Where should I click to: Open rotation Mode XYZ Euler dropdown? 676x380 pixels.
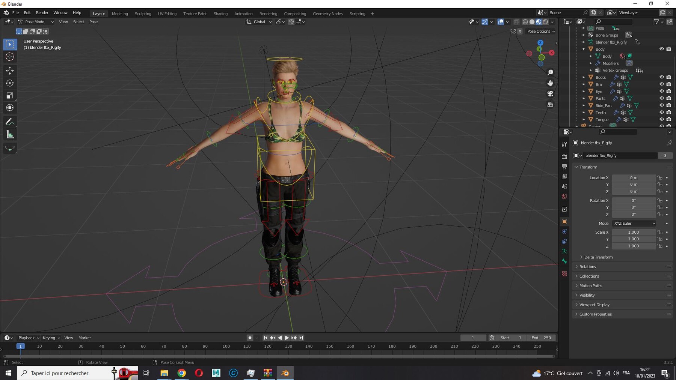click(634, 224)
